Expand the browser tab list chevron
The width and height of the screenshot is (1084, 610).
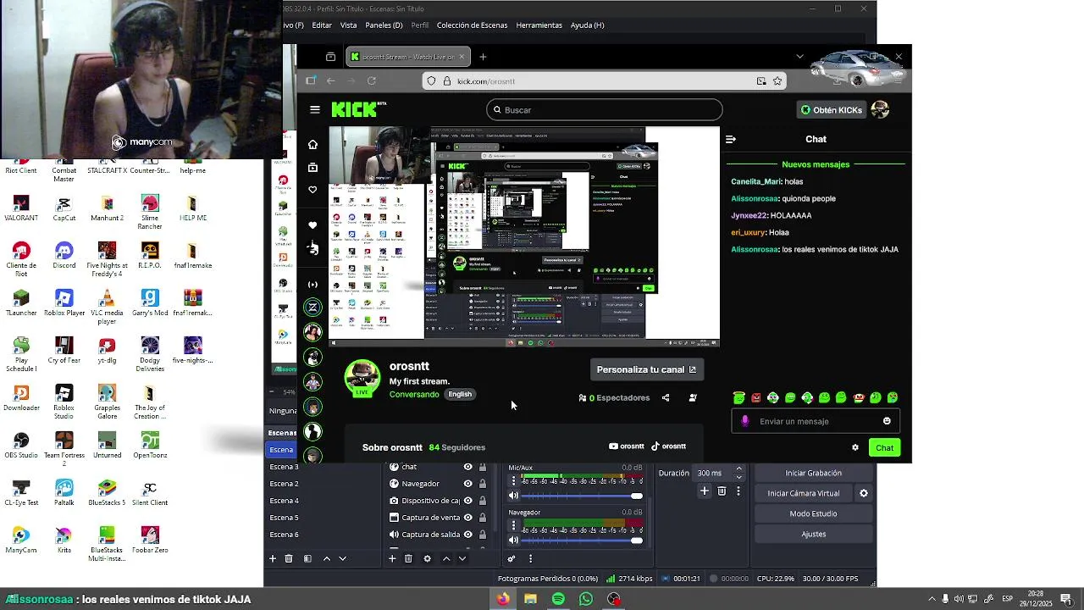click(x=799, y=57)
